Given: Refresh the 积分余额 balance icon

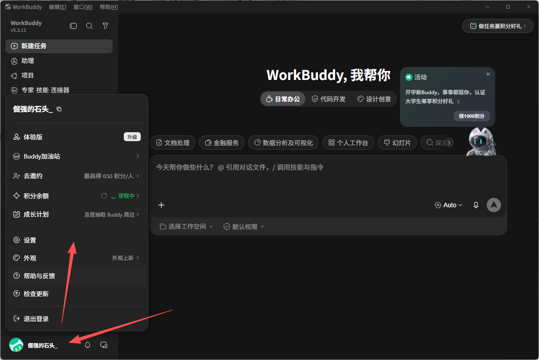Looking at the screenshot, I should 104,196.
